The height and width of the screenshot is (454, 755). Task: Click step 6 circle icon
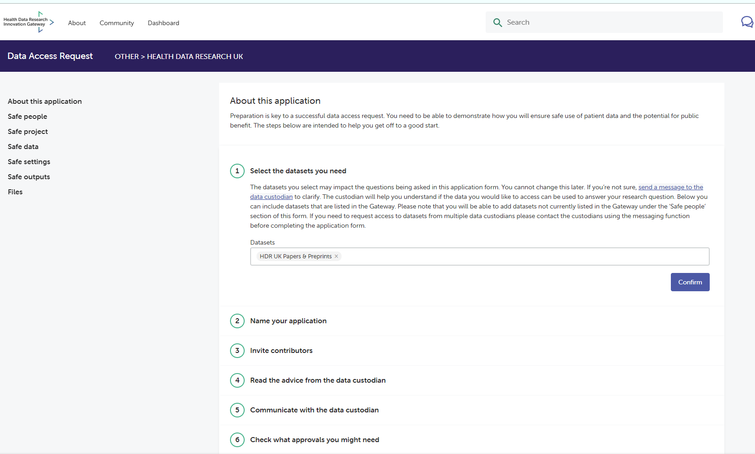pos(237,440)
